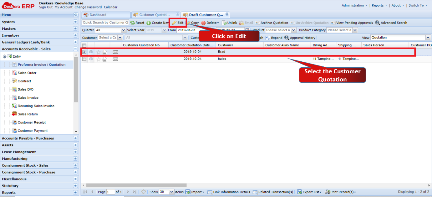432x197 pixels.
Task: Open the Product dropdown
Action: [293, 30]
